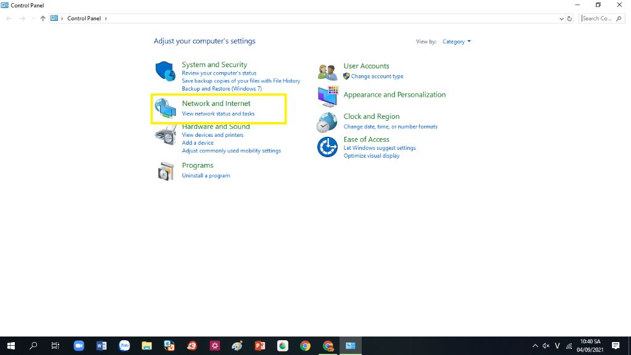Open Appearance and Personalization category
Screen dimensions: 631x355
tap(394, 94)
